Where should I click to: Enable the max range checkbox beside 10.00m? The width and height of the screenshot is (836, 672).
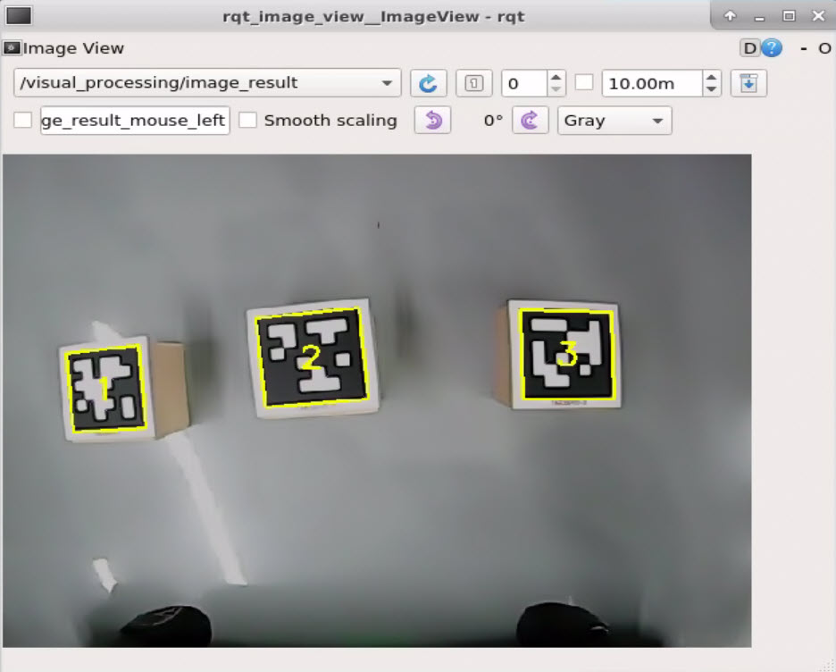584,83
